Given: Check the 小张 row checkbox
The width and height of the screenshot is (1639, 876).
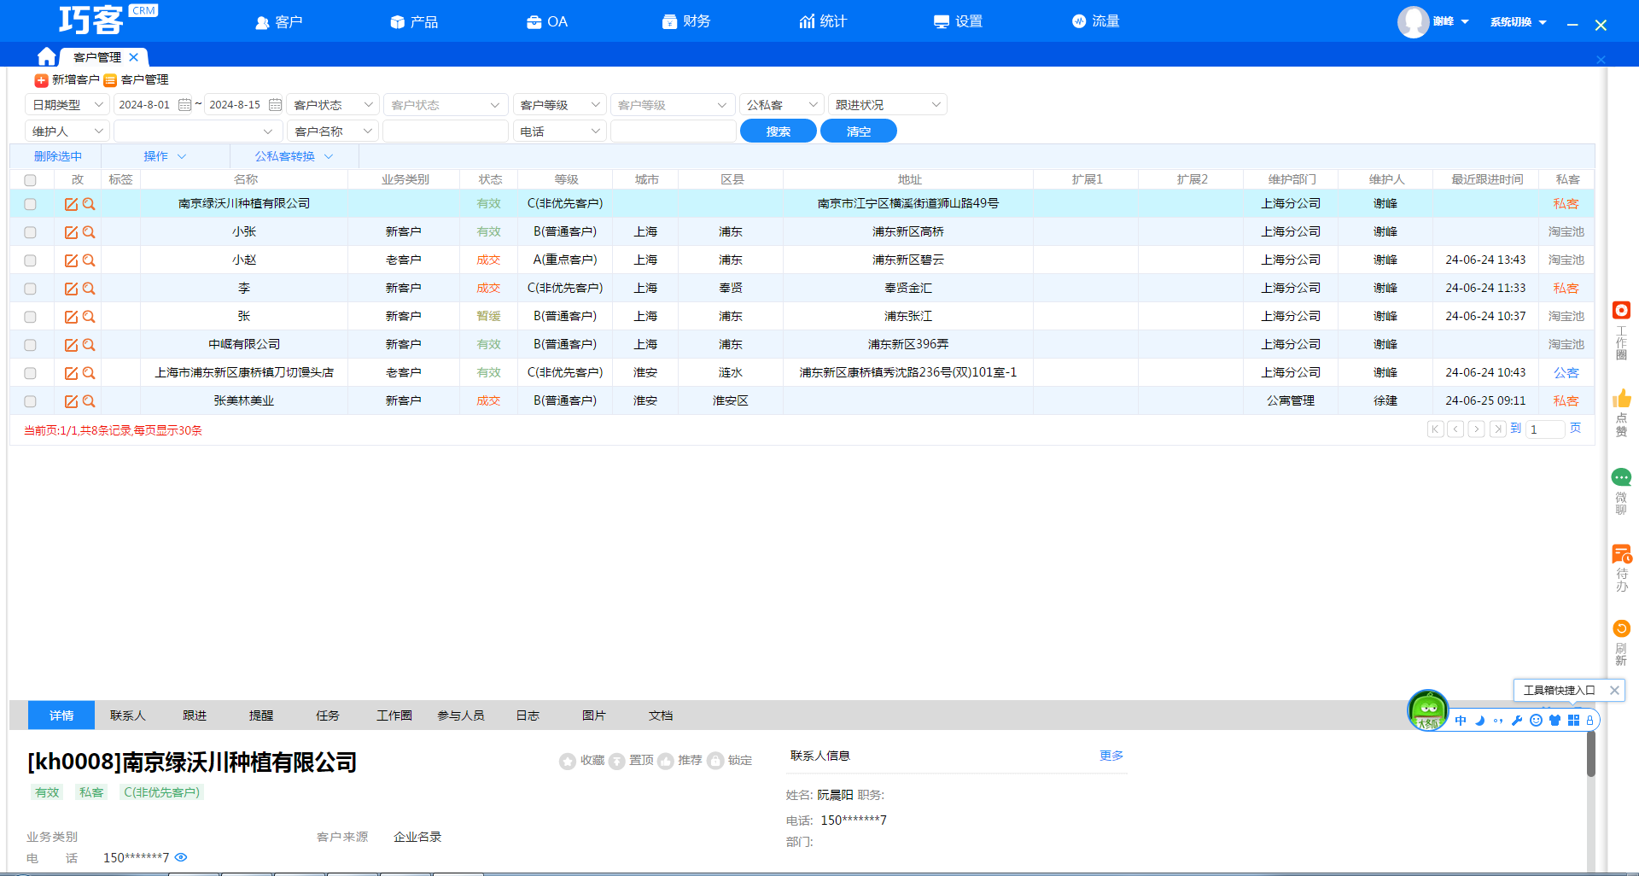Looking at the screenshot, I should (x=30, y=232).
